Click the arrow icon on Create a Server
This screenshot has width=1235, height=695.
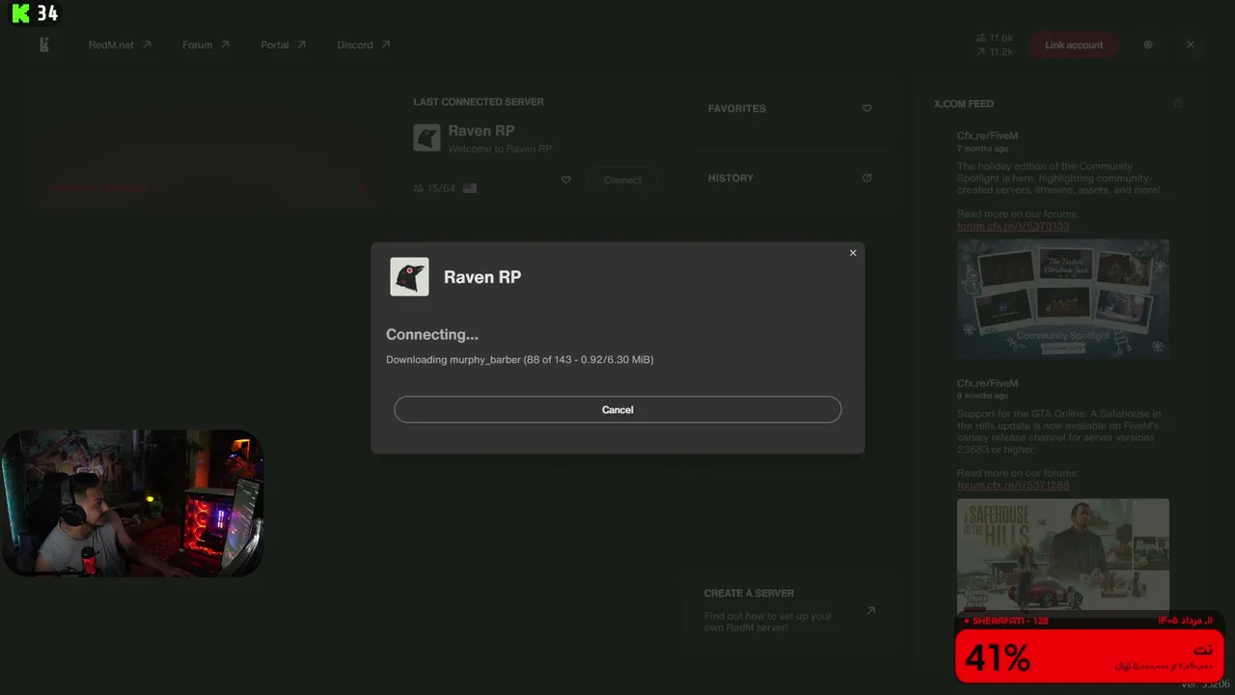tap(870, 610)
